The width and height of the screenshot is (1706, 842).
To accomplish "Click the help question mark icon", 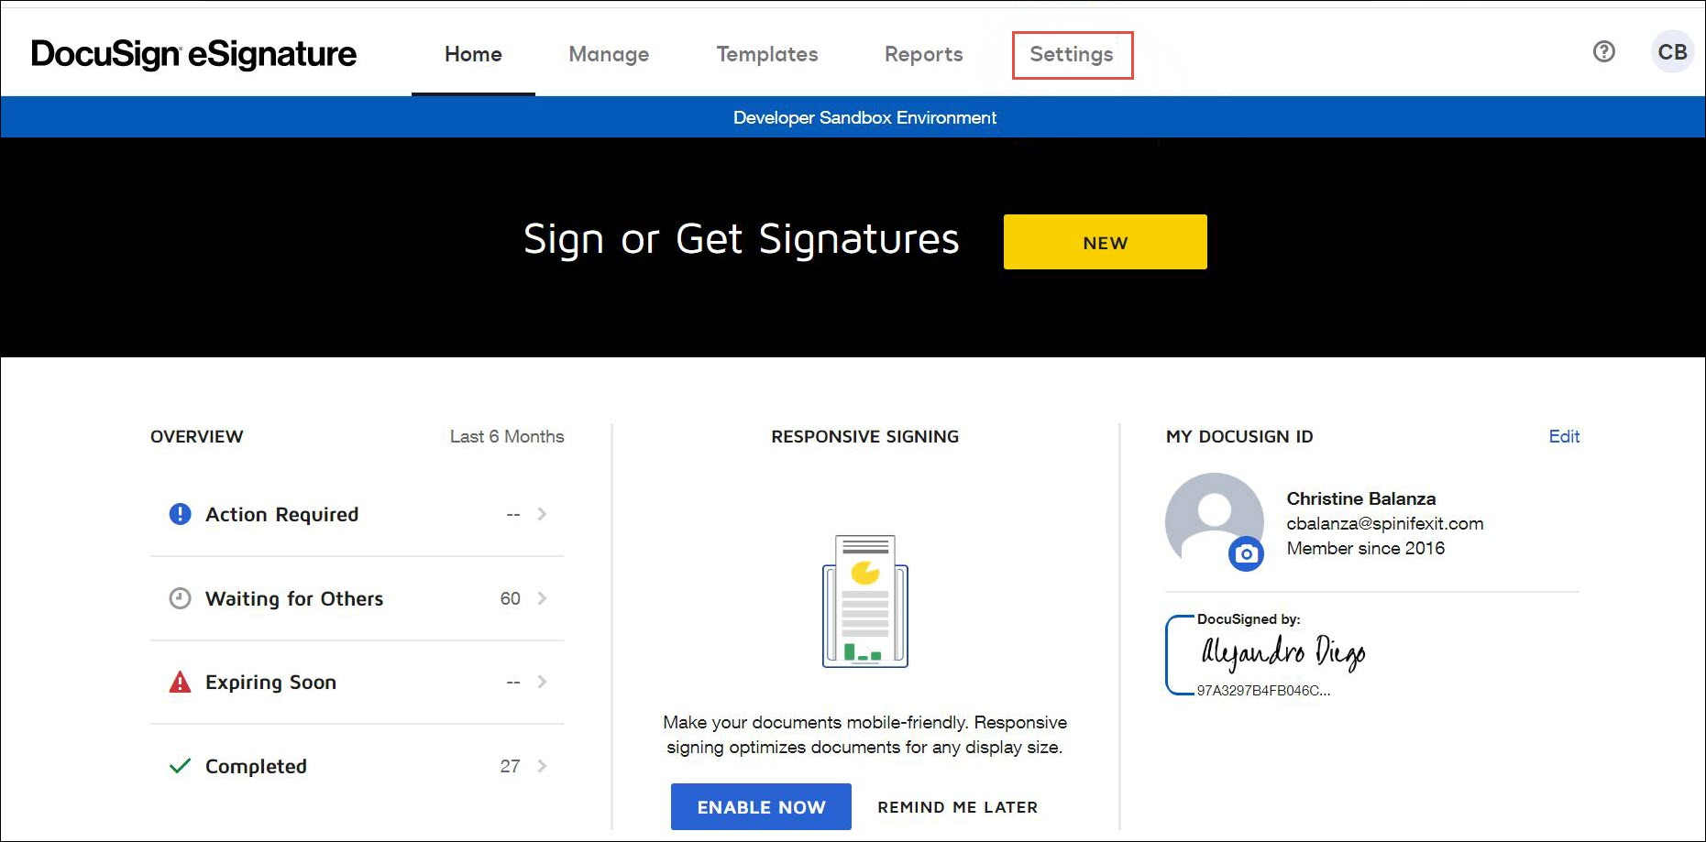I will [1603, 52].
